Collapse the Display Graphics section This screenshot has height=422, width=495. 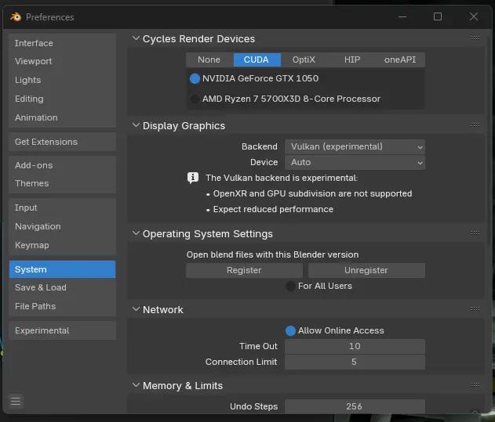(x=136, y=125)
